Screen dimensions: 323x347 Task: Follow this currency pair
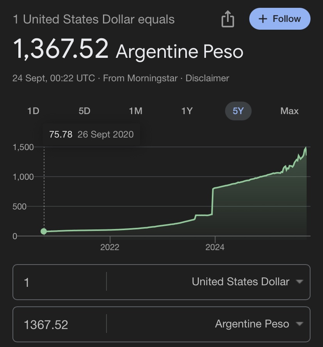280,19
